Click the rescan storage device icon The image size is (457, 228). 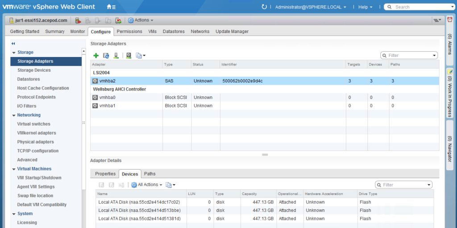click(x=116, y=55)
